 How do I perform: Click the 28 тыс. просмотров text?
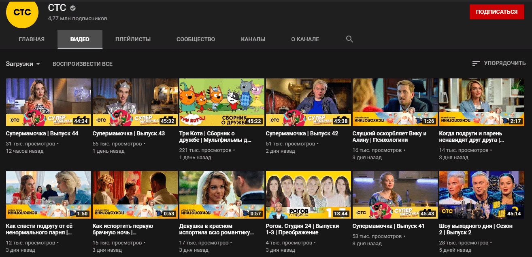pyautogui.click(x=464, y=243)
